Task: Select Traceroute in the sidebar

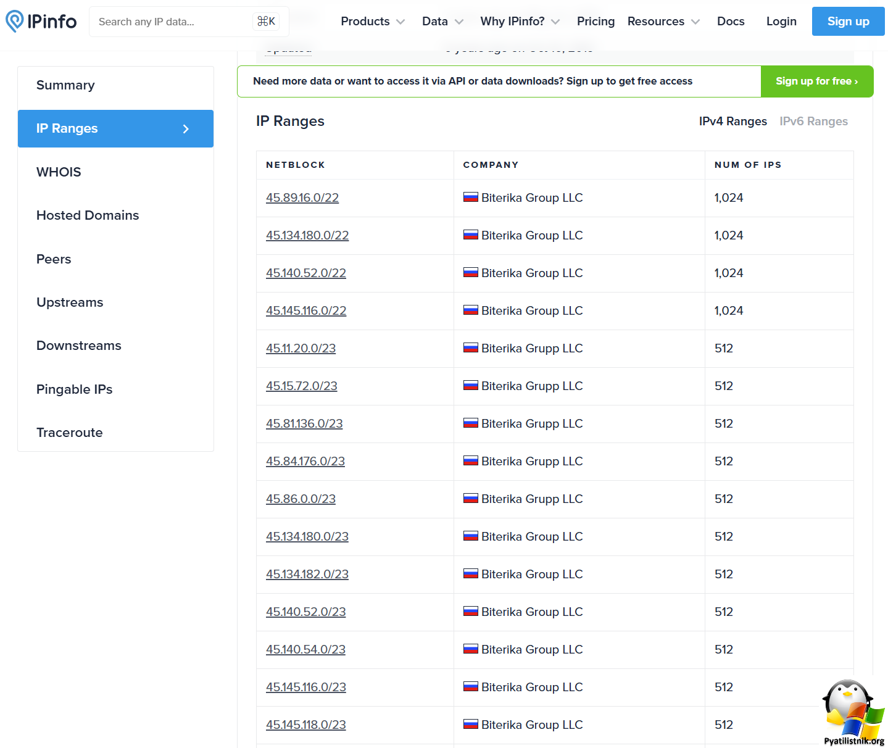Action: tap(69, 432)
